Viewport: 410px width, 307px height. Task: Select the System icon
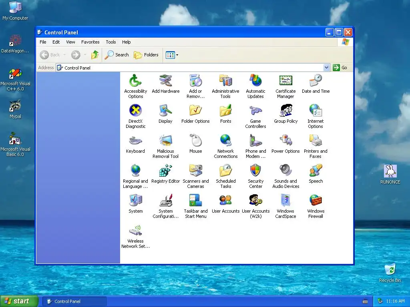[x=135, y=201]
